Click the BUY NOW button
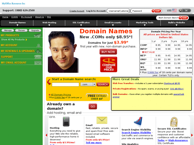 point(108,52)
